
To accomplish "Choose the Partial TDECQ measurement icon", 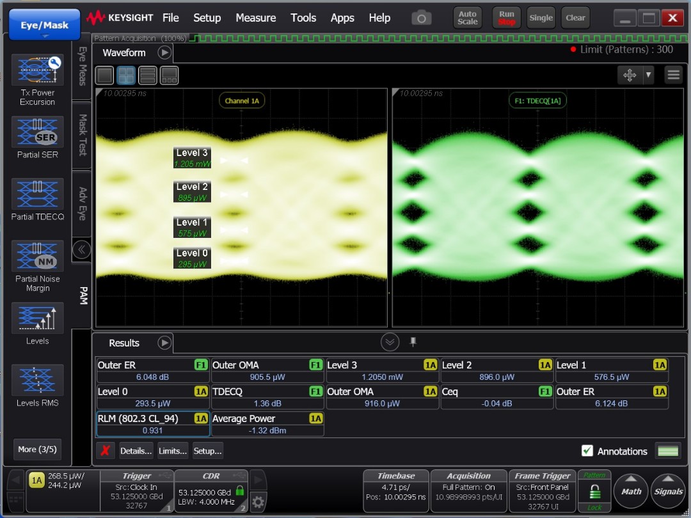I will click(38, 194).
